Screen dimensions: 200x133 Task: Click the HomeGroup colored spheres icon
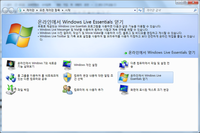tap(11, 78)
